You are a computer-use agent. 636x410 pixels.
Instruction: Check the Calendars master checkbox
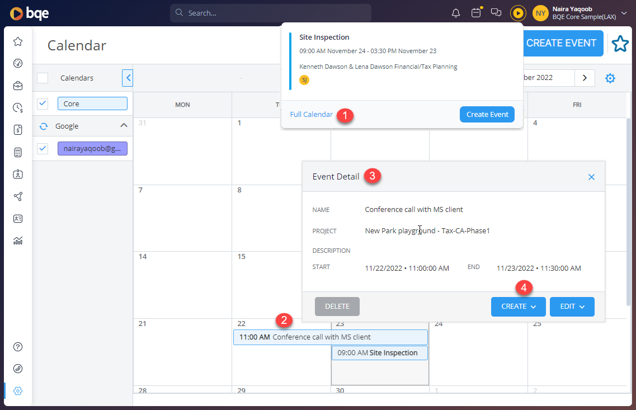(43, 78)
